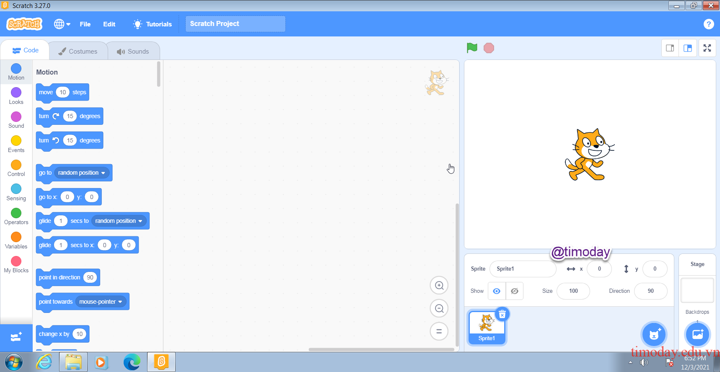The image size is (720, 372).
Task: Select the Stage backdrop thumbnail
Action: point(697,290)
